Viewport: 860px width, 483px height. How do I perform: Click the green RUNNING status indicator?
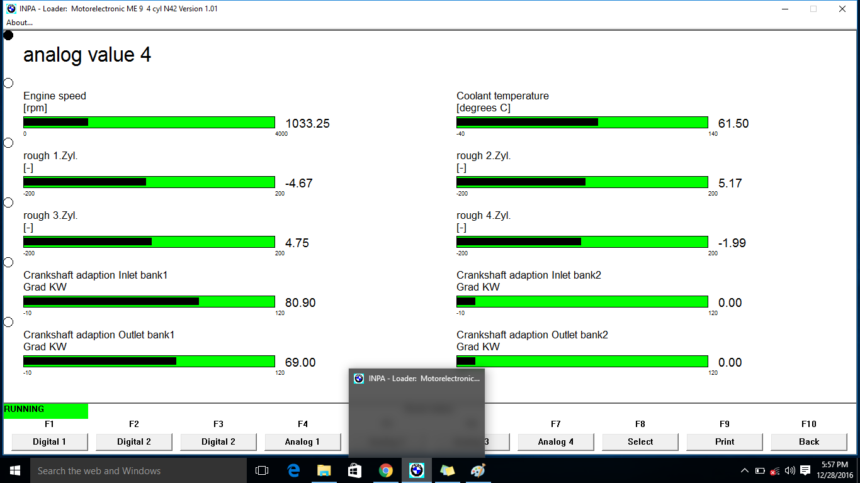(45, 411)
